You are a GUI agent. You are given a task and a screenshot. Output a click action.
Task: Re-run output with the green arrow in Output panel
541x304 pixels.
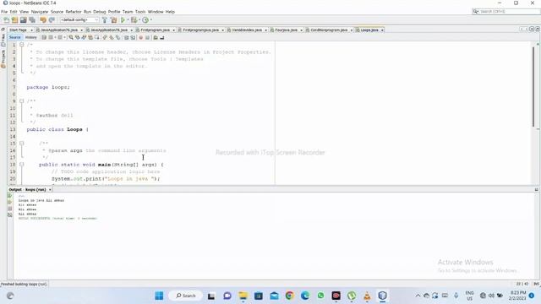click(x=9, y=196)
